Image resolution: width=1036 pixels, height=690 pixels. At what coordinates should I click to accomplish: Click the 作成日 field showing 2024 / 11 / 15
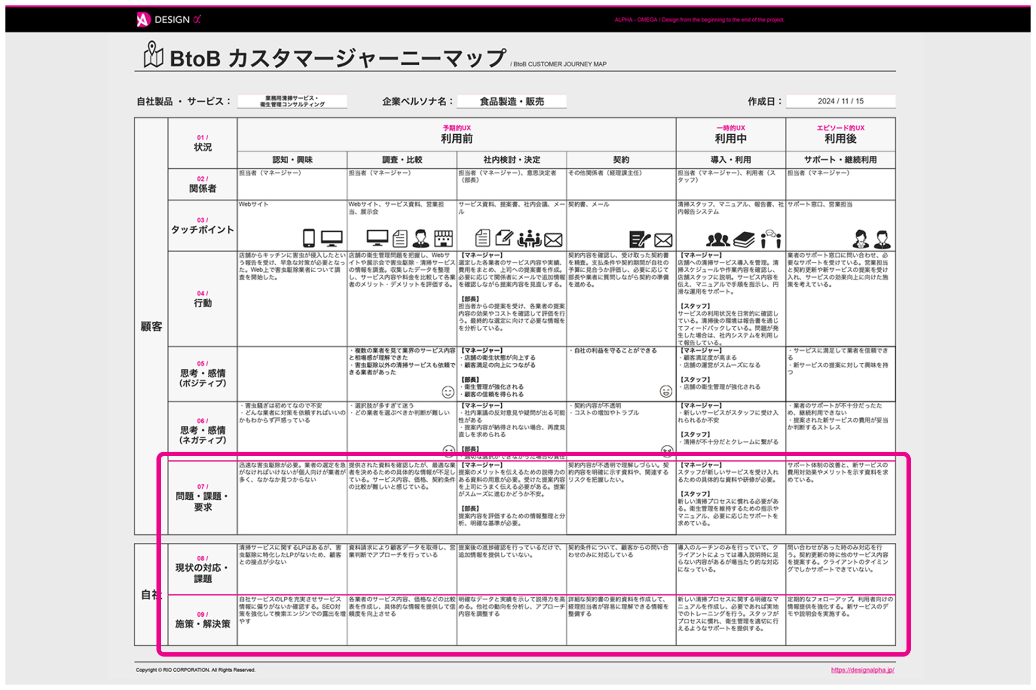pos(841,101)
